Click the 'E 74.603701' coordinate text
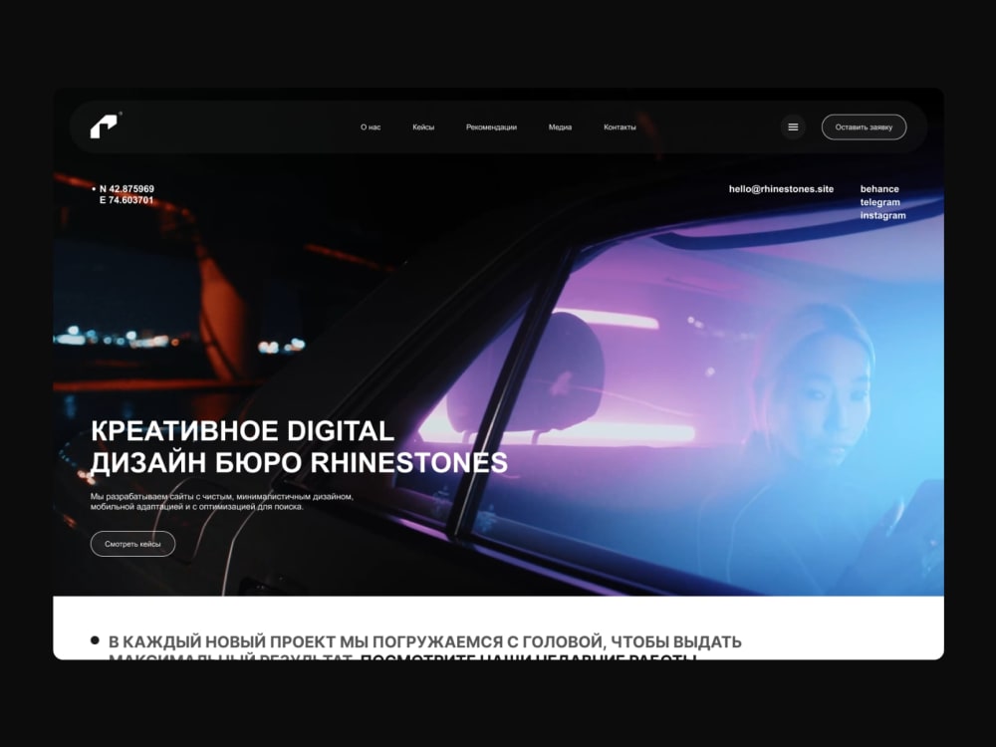Screen dimensions: 996x747 (126, 200)
